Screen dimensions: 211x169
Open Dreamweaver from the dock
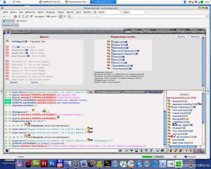pos(36,163)
